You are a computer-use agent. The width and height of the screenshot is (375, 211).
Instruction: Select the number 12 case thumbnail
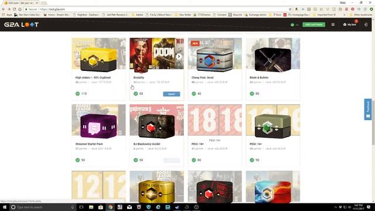pyautogui.click(x=98, y=186)
